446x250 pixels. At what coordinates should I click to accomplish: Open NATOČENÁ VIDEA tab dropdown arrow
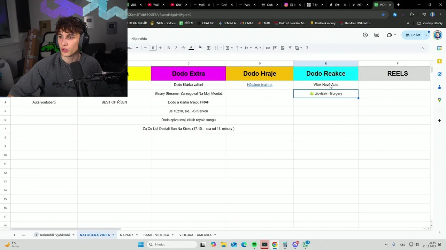click(113, 235)
